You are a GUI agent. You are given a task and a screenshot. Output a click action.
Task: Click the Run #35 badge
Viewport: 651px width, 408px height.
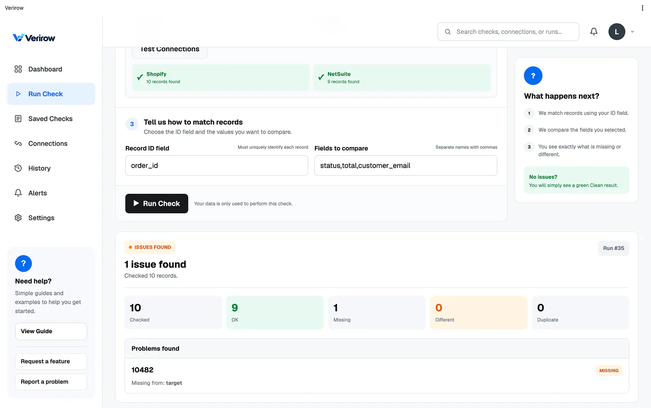coord(613,248)
